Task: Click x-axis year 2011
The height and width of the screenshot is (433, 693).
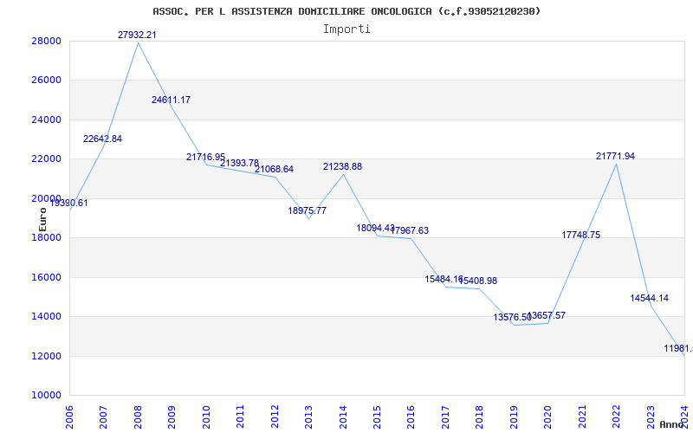Action: pyautogui.click(x=241, y=417)
